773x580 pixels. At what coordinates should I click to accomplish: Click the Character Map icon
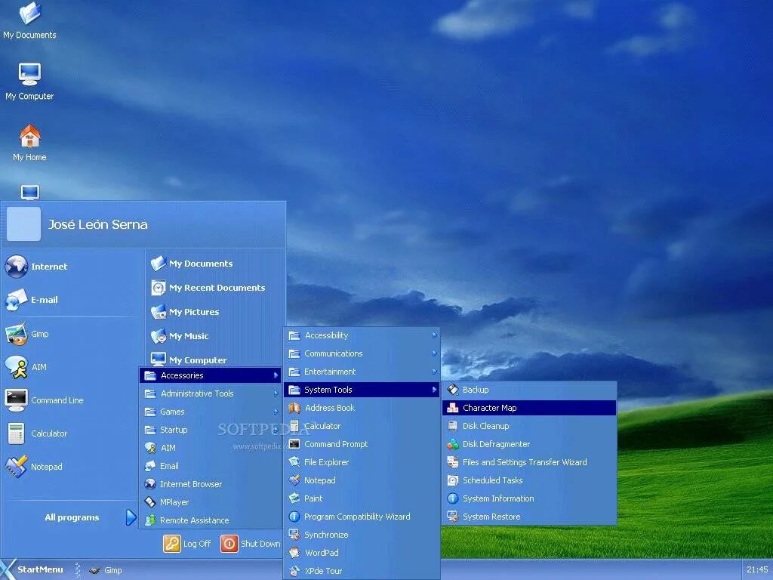click(453, 408)
